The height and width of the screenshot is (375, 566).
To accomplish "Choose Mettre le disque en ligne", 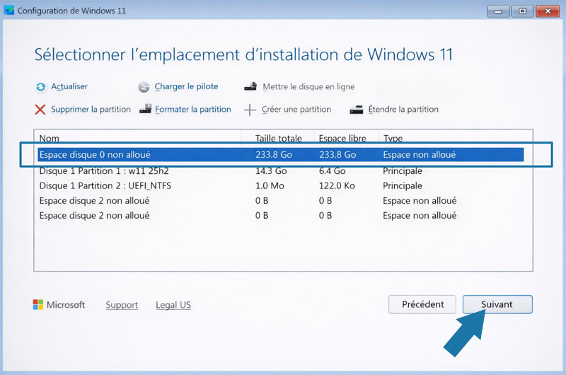I will click(308, 86).
